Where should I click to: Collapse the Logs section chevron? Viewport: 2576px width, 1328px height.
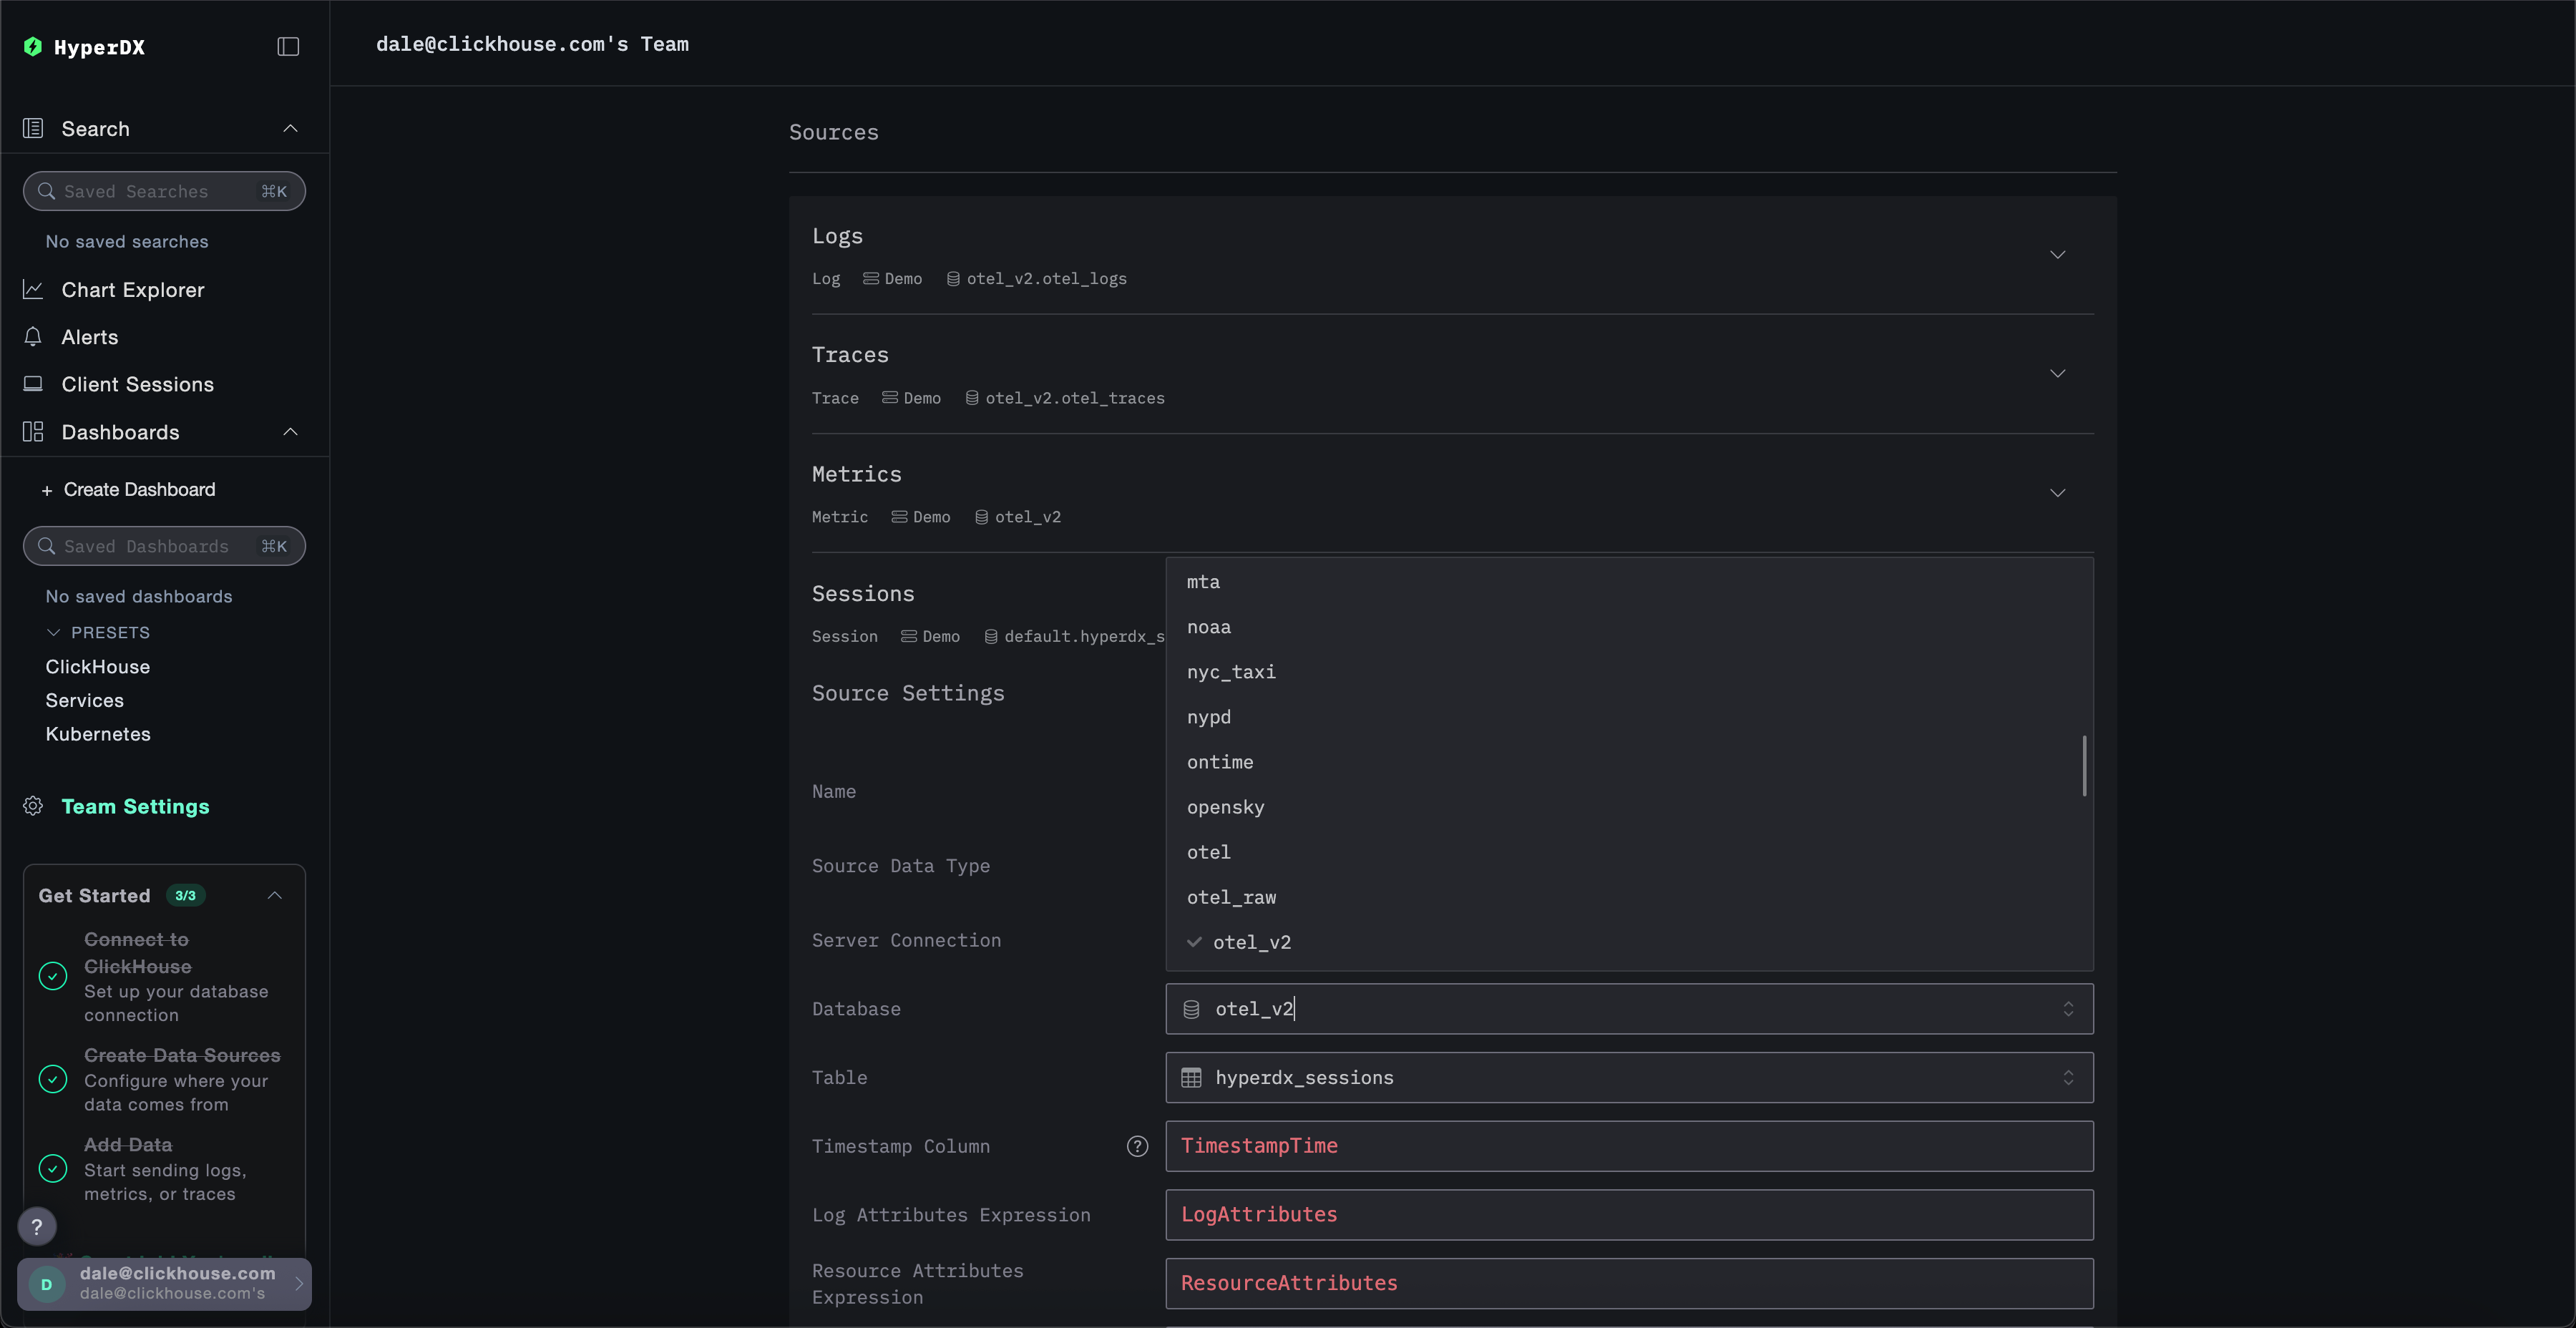coord(2057,254)
